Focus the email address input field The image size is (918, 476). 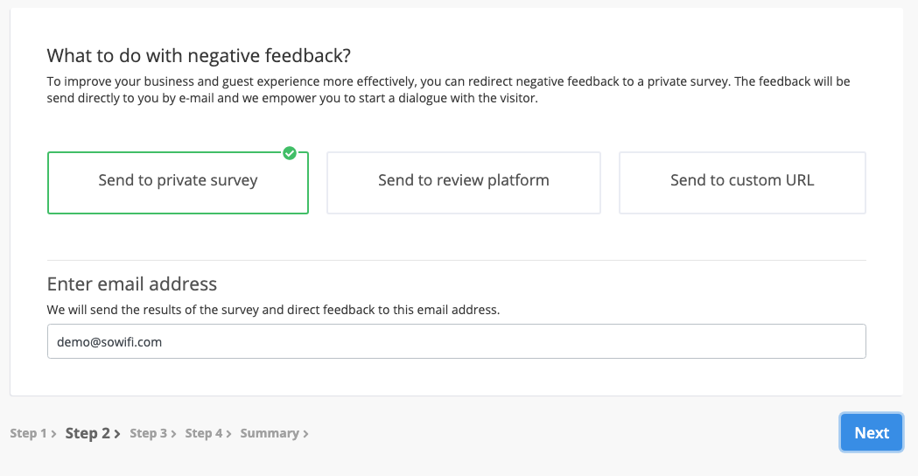456,341
